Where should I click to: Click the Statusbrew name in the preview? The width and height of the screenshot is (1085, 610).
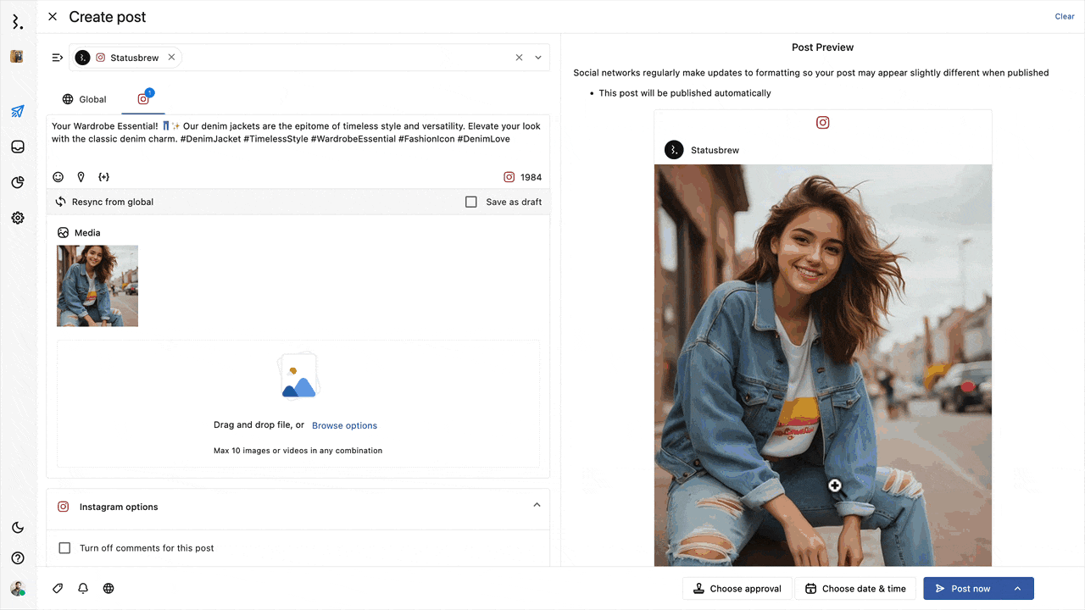tap(715, 150)
